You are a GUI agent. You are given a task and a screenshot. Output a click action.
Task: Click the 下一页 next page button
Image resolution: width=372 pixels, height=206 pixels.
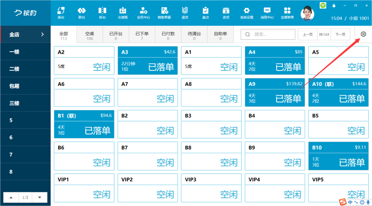click(x=340, y=34)
